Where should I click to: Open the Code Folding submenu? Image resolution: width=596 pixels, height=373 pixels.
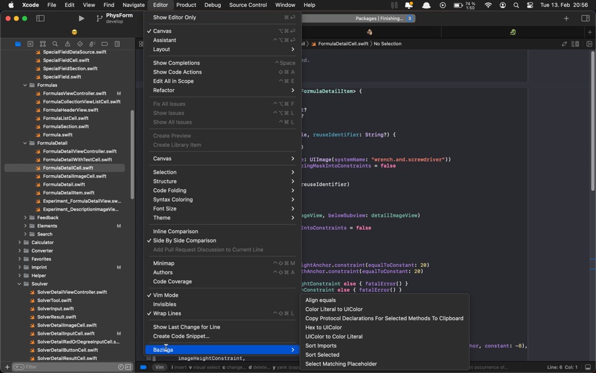click(222, 190)
